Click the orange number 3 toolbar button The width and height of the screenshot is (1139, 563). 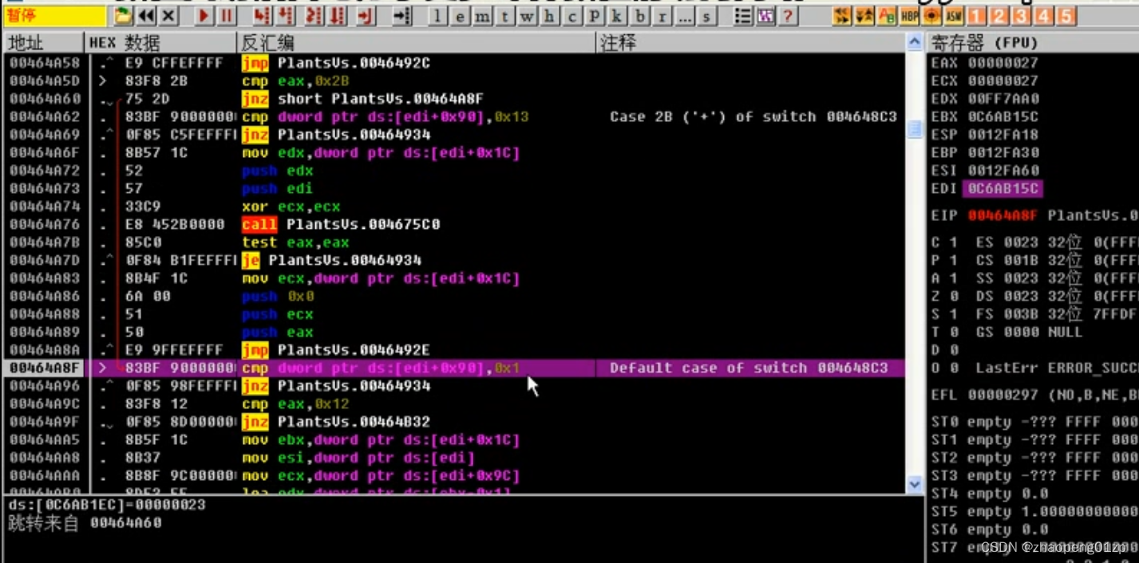(x=1022, y=16)
